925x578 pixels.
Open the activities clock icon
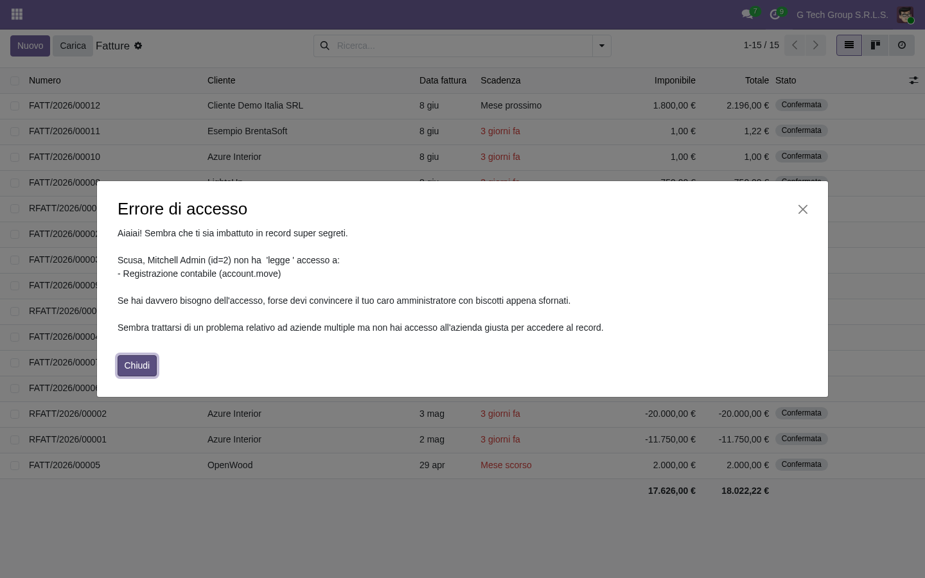point(775,14)
